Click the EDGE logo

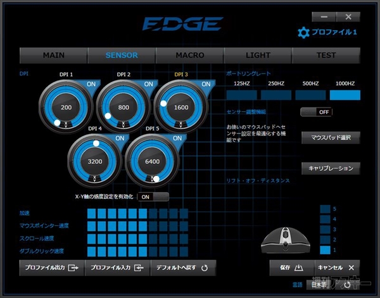pos(183,23)
